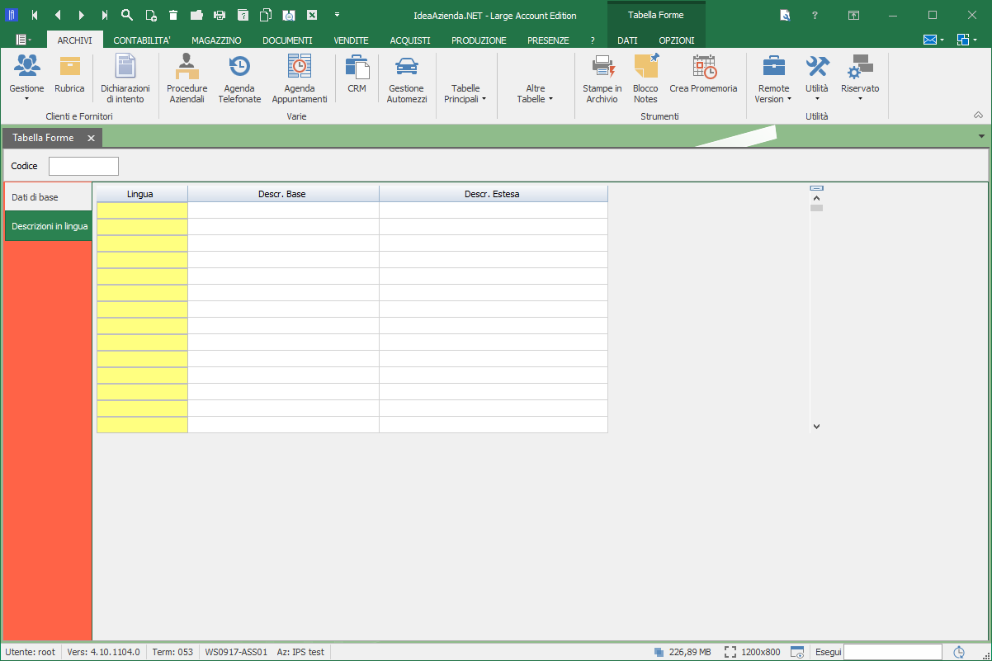
Task: Click the Descr. Estesa column header
Action: [x=494, y=194]
